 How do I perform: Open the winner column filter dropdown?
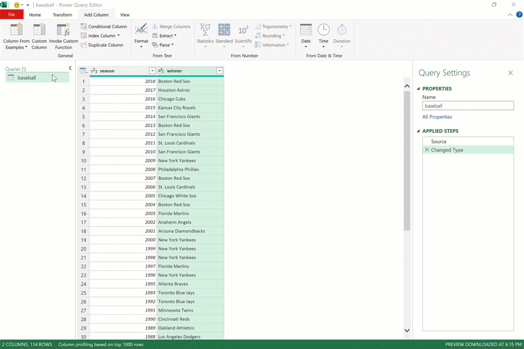(x=220, y=71)
